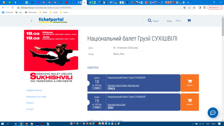Buy tickets for the 18 Прага show
Screen dimensions: 224x126
[190, 83]
